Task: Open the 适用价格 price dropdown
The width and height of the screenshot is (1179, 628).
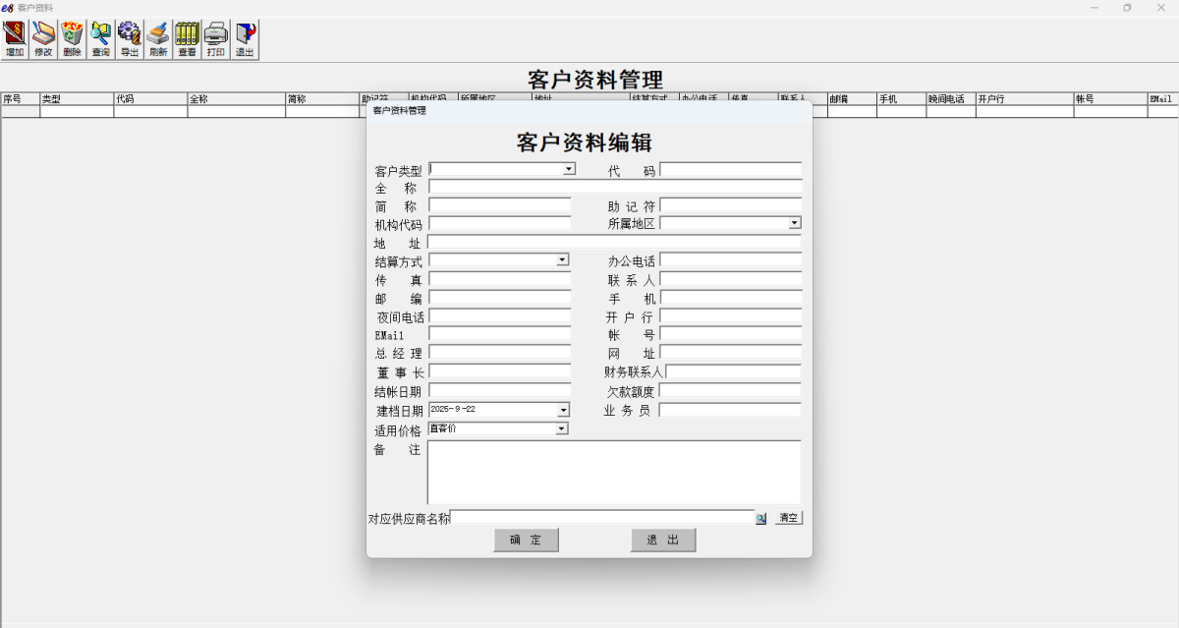Action: (563, 428)
